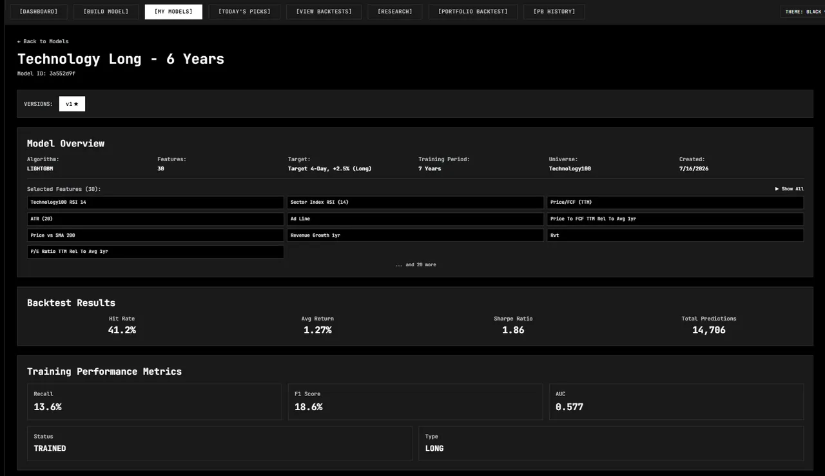Click the Ad Line feature

(x=415, y=219)
